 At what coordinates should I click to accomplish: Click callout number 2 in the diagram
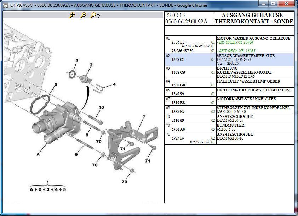[x=91, y=65]
